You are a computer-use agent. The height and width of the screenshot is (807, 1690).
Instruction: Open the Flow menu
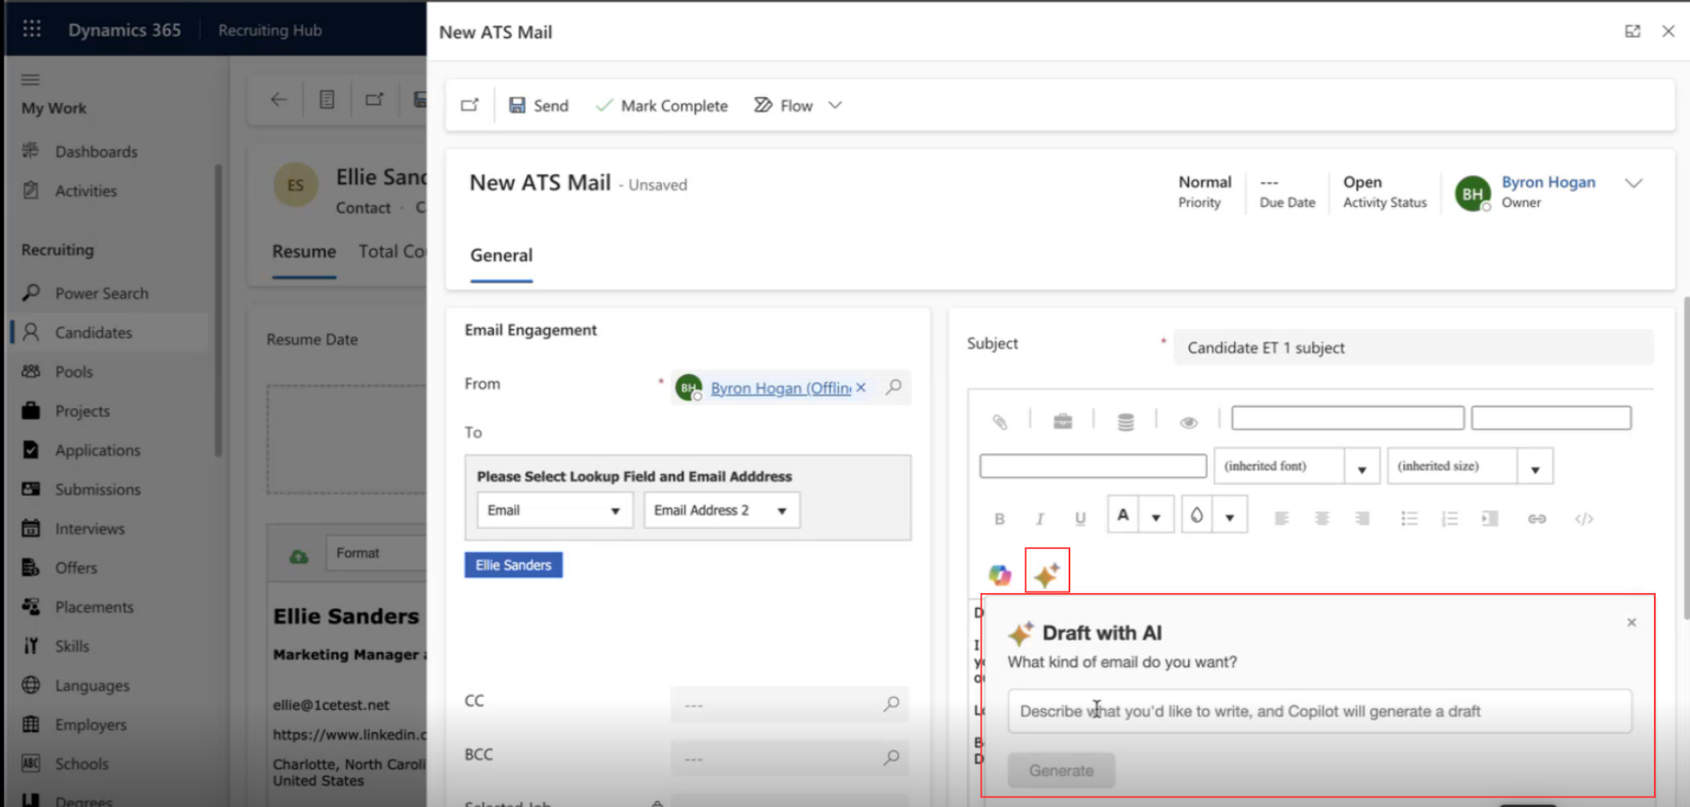click(x=783, y=106)
